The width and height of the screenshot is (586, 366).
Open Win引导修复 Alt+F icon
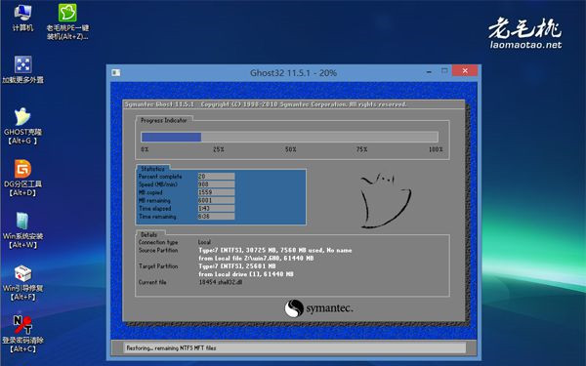pos(22,283)
